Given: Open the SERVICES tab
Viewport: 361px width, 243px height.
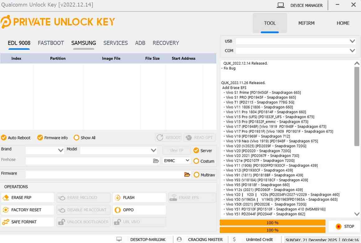Looking at the screenshot, I should (115, 43).
